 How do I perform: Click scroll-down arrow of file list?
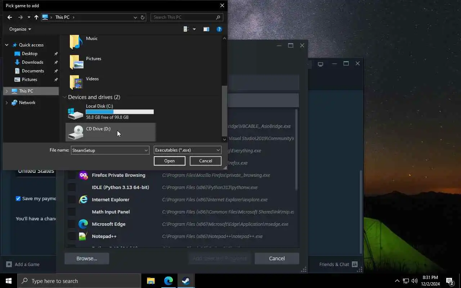coord(225,139)
